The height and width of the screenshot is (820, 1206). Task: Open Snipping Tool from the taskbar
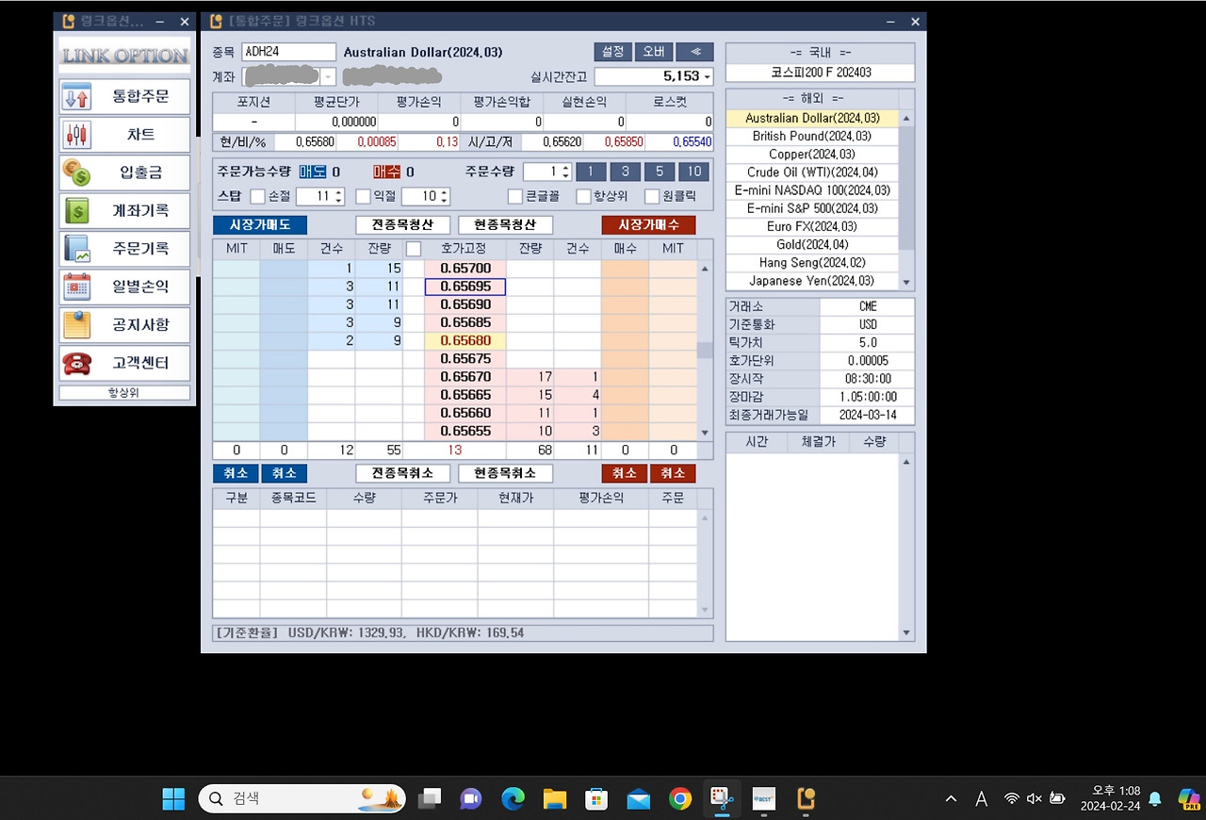tap(722, 799)
